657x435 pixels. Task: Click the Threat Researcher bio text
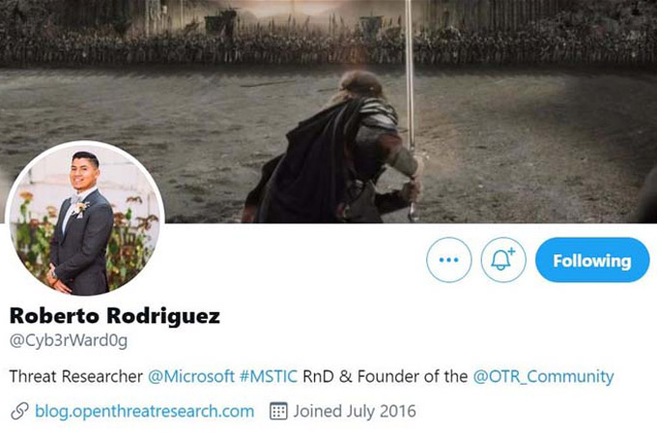click(75, 376)
